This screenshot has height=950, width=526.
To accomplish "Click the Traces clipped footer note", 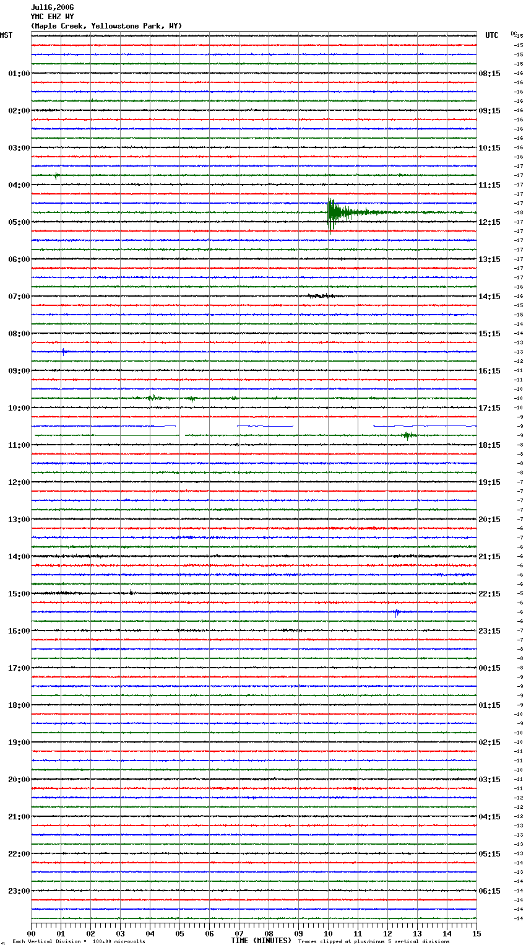I will click(374, 942).
